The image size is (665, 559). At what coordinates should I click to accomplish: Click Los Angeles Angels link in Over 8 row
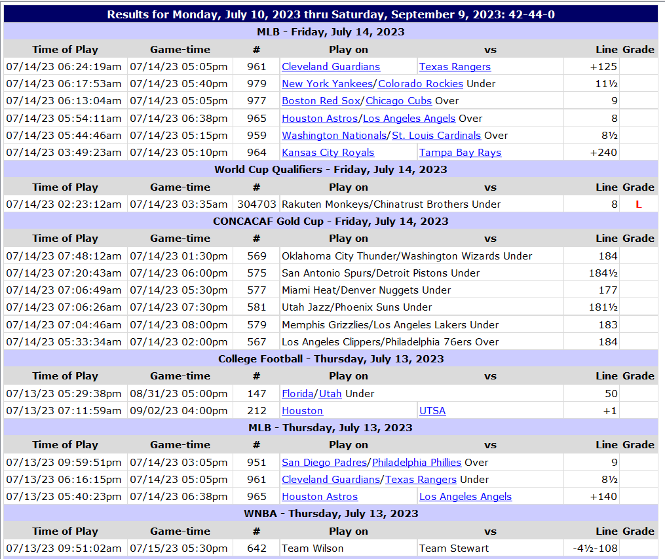pyautogui.click(x=409, y=119)
